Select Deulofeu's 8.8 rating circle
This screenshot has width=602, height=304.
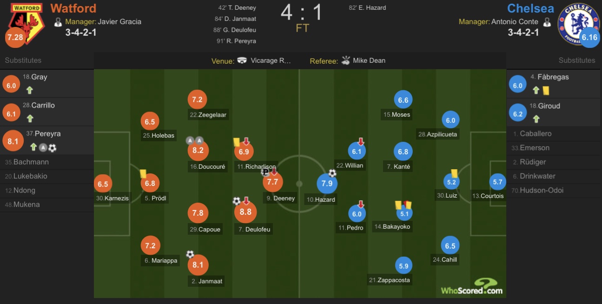click(x=245, y=212)
